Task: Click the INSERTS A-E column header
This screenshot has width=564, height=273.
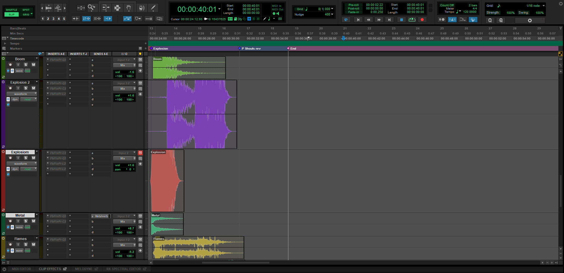Action: click(x=56, y=54)
